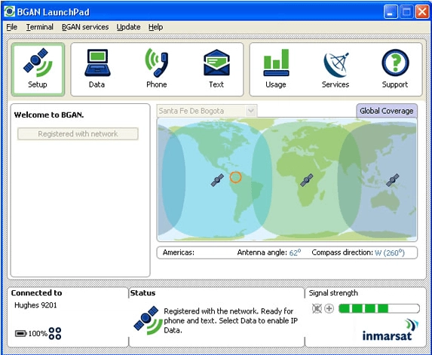Open the Usage bar chart icon
The image size is (432, 355).
tap(276, 63)
